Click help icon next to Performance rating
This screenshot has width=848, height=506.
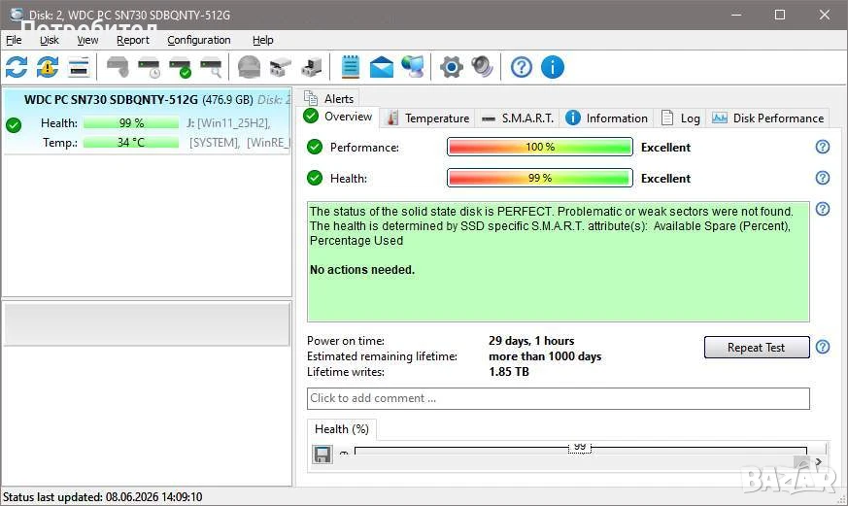822,147
